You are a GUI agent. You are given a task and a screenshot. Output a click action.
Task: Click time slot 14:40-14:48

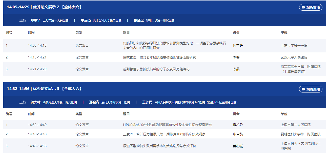click(x=37, y=134)
